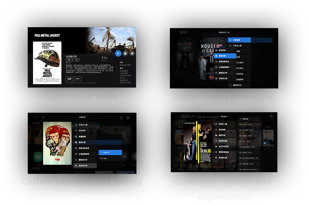Select the SD quality badge
This screenshot has width=309, height=205.
click(69, 79)
